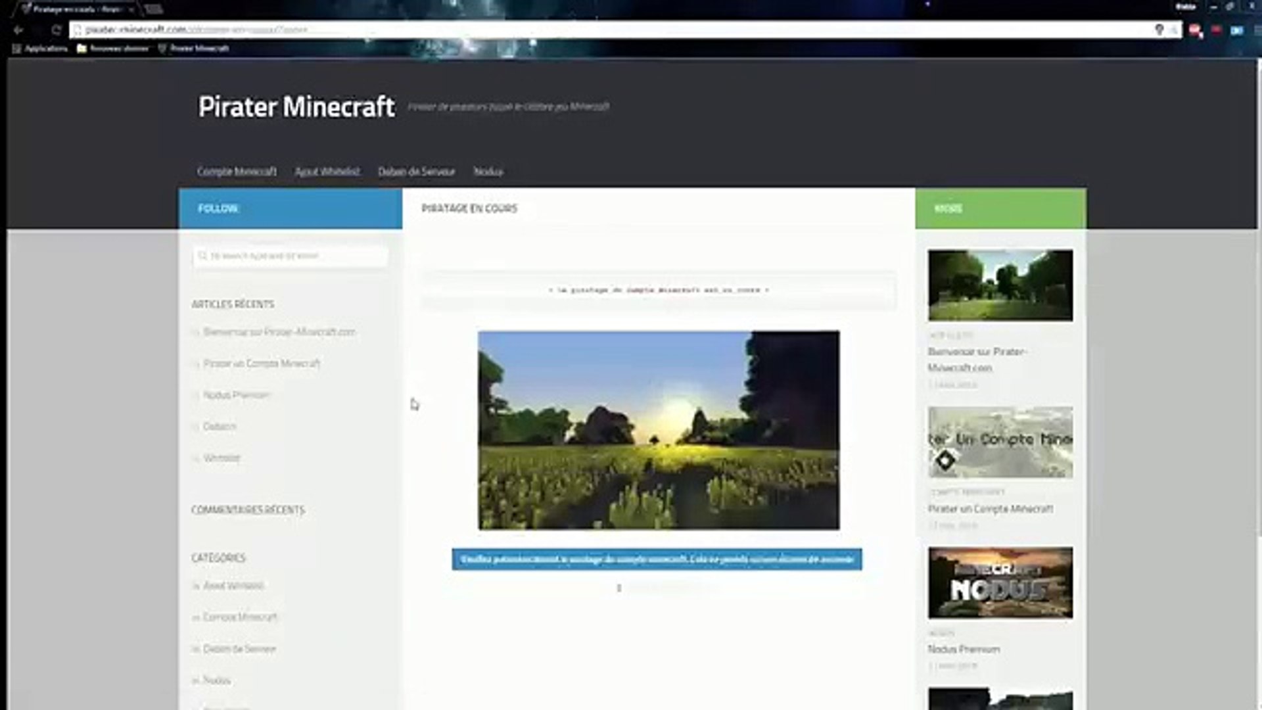Viewport: 1262px width, 710px height.
Task: Click the Pirater Minecraft bookmark icon
Action: [x=162, y=48]
